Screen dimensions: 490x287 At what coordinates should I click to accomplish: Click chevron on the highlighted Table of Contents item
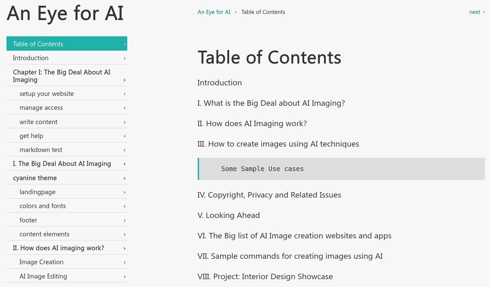click(x=125, y=44)
